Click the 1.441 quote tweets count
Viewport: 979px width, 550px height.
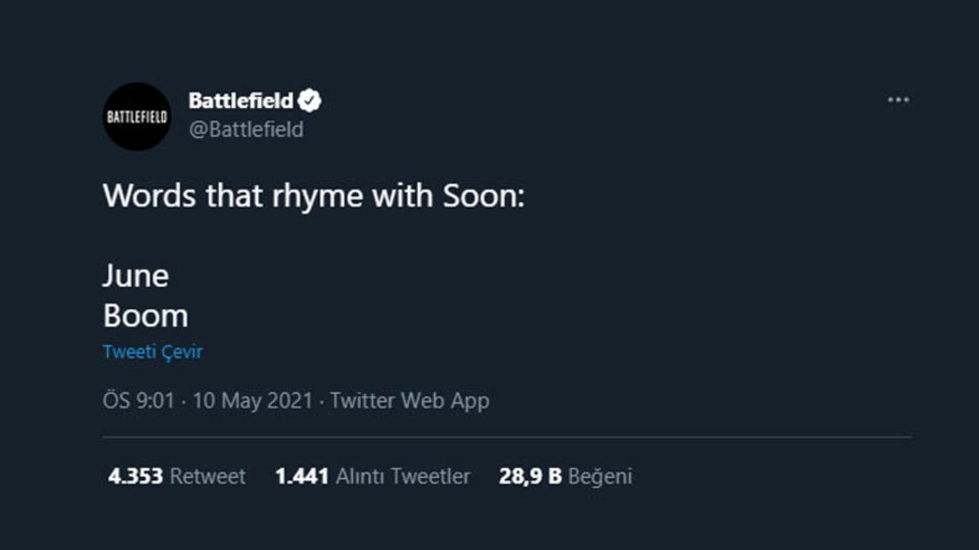coord(302,477)
